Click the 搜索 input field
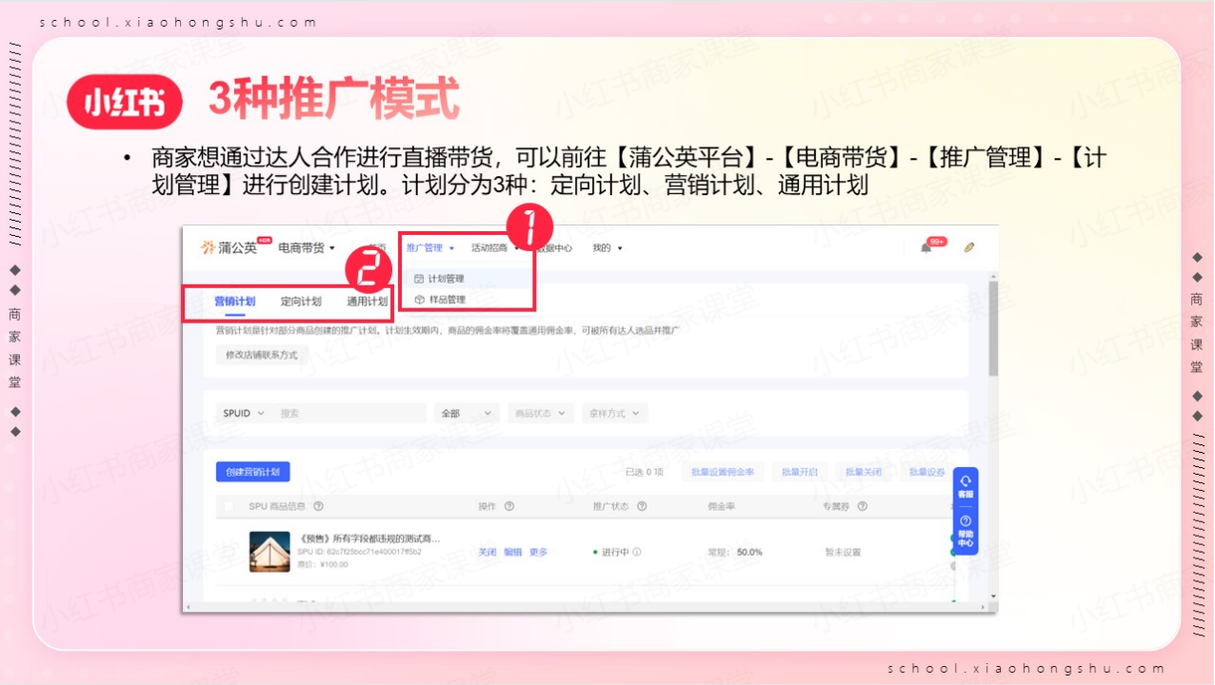 [x=350, y=413]
